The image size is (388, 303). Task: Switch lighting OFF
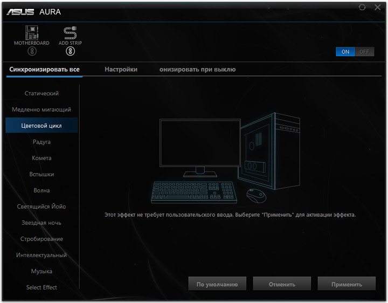pyautogui.click(x=364, y=52)
